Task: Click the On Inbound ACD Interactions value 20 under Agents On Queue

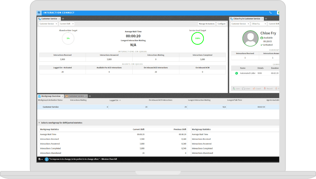Action: [x=156, y=72]
